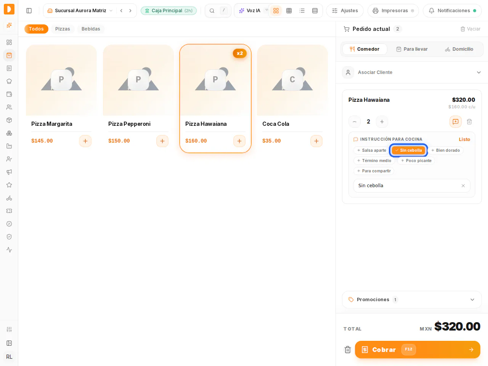This screenshot has width=488, height=366.
Task: Click Vaciar to empty the order
Action: pyautogui.click(x=470, y=29)
